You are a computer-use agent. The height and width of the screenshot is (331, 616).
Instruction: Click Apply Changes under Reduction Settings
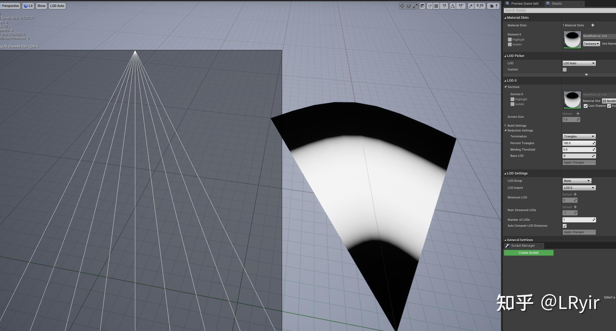[x=579, y=162]
